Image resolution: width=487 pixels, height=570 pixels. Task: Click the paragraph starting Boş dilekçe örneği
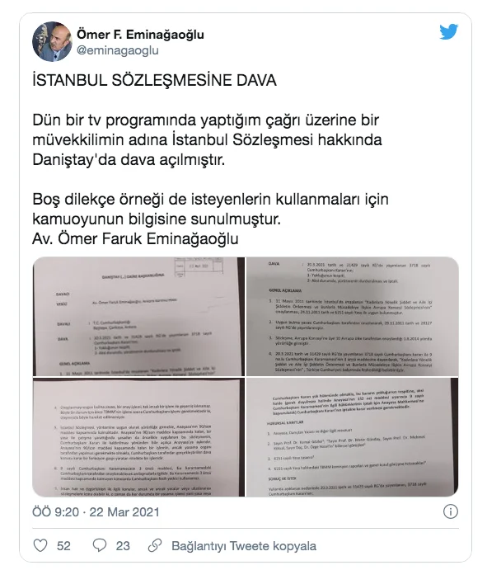click(x=210, y=209)
